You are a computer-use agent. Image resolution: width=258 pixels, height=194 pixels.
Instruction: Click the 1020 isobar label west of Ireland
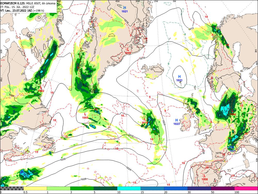click(163, 123)
